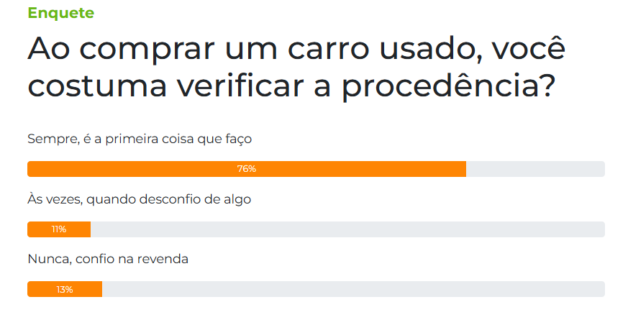Click the green Enquete heading

pos(61,13)
